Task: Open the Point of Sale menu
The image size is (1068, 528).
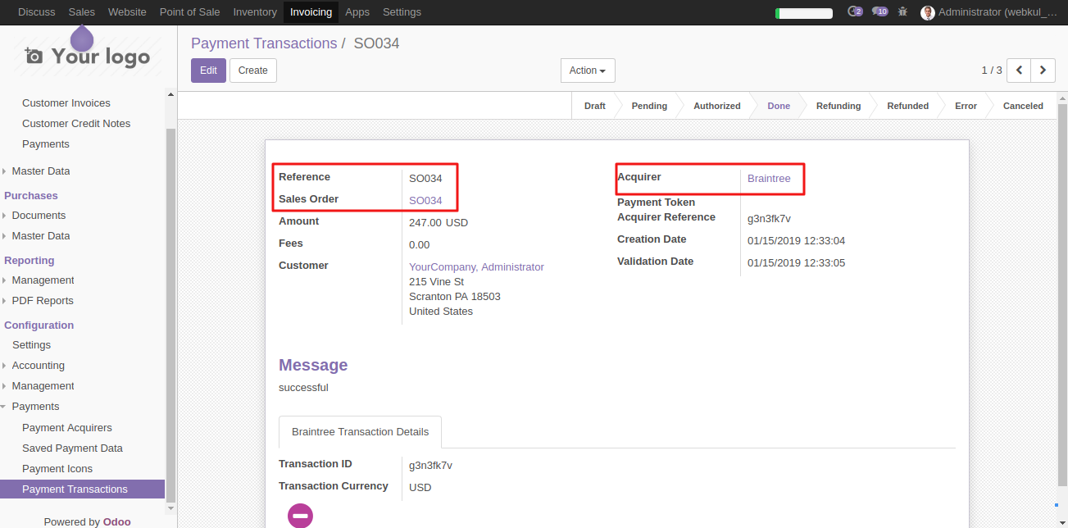Action: pos(189,11)
